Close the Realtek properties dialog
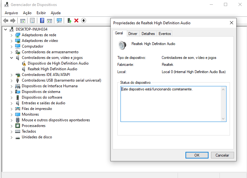The width and height of the screenshot is (247, 178). pyautogui.click(x=232, y=23)
